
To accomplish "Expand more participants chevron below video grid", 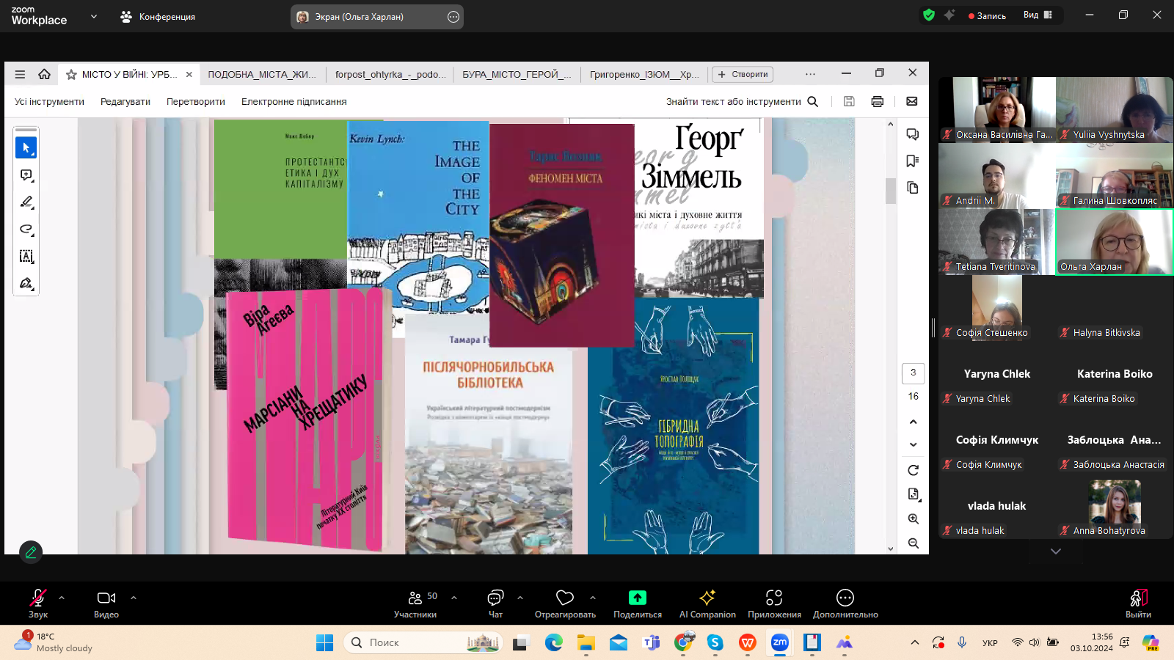I will [x=1055, y=551].
